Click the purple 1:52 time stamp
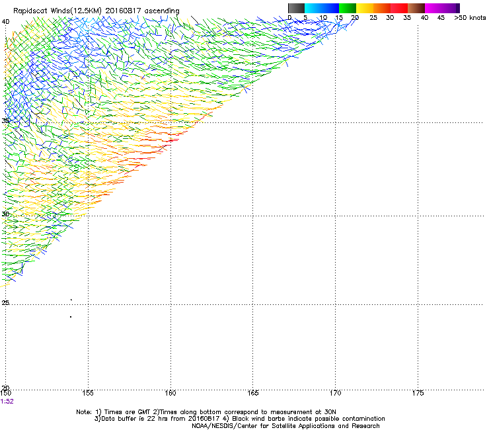Image resolution: width=489 pixels, height=430 pixels. pos(7,402)
